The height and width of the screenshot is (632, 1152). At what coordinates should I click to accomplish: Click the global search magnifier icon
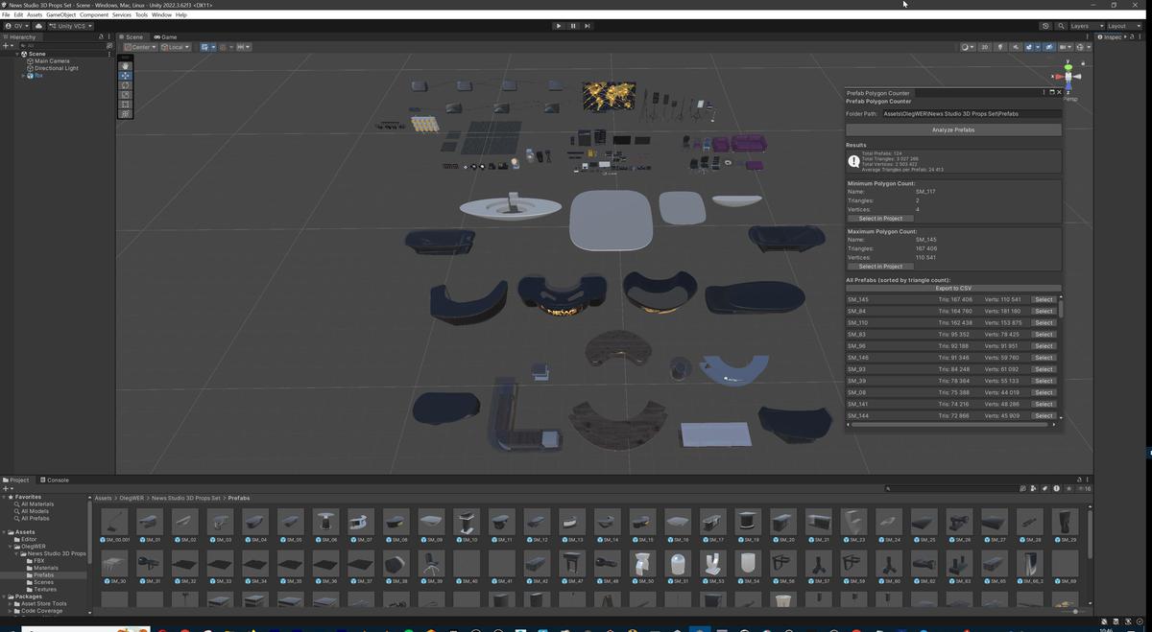[1059, 26]
